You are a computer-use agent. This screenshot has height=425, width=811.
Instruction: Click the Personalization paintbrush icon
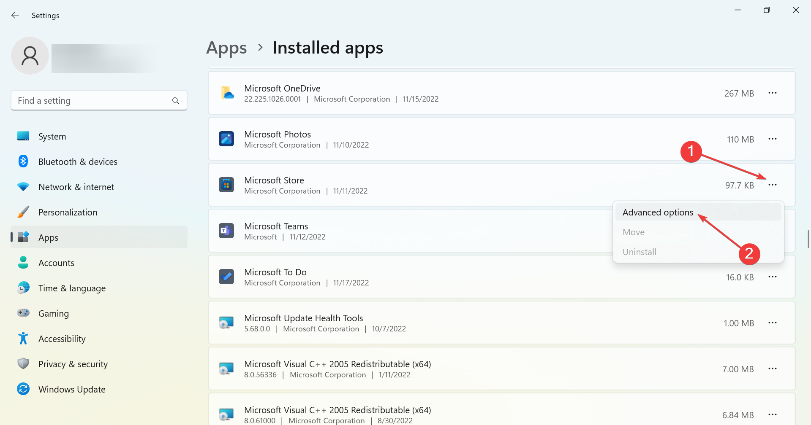pos(23,212)
